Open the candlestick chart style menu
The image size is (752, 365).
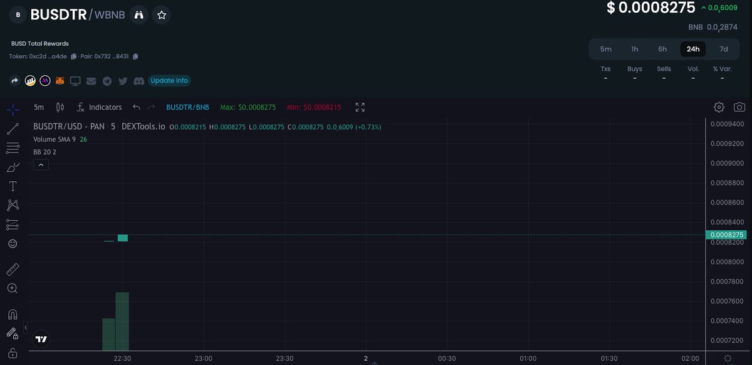(x=60, y=107)
